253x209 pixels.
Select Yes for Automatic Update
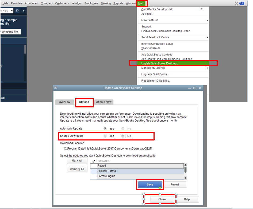[x=105, y=129]
